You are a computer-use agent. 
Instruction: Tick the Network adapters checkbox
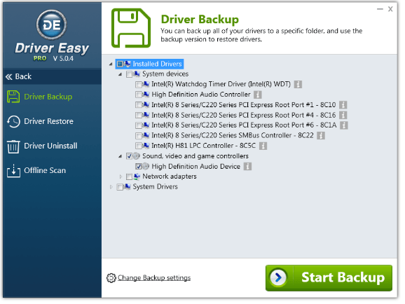click(x=129, y=177)
